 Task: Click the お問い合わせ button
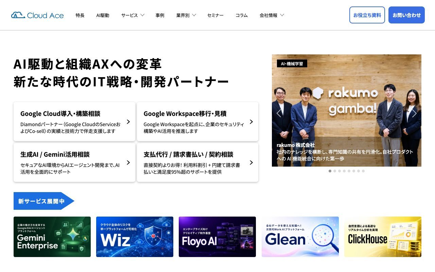(x=406, y=15)
